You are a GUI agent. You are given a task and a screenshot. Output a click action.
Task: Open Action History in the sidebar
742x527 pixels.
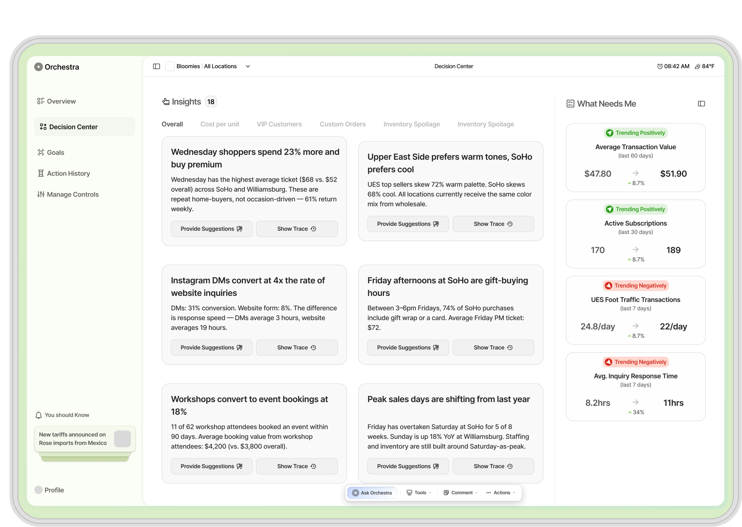tap(64, 173)
